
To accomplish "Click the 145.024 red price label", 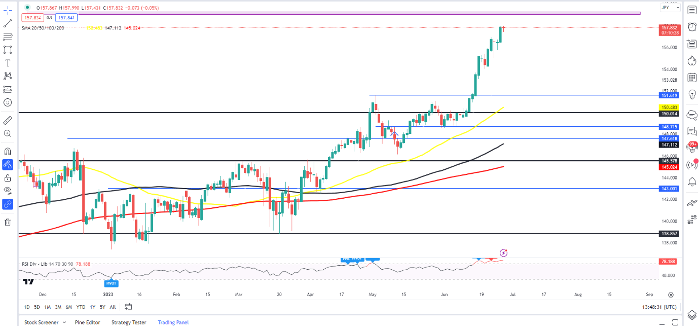I will click(670, 167).
